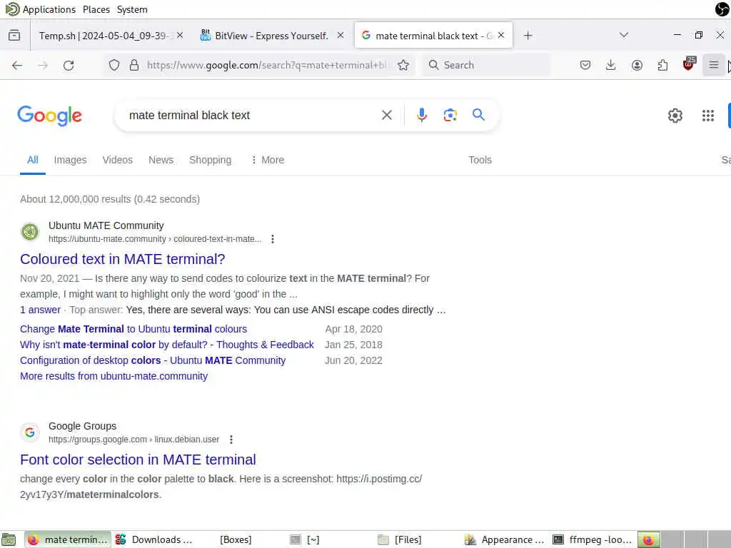Click the Google logo
Viewport: 731px width, 548px height.
(x=49, y=116)
